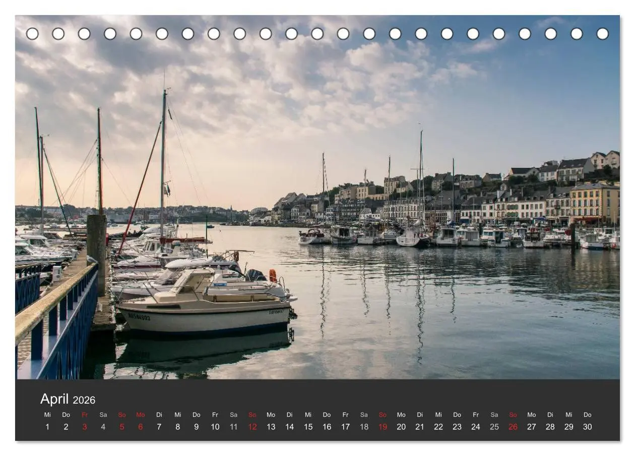Click date 21 in the calendar
635x456 pixels.
[x=420, y=427]
